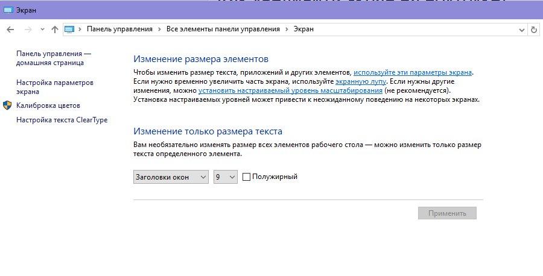Expand the font size 9 dropdown
Viewport: 543px width, 276px height.
(226, 177)
